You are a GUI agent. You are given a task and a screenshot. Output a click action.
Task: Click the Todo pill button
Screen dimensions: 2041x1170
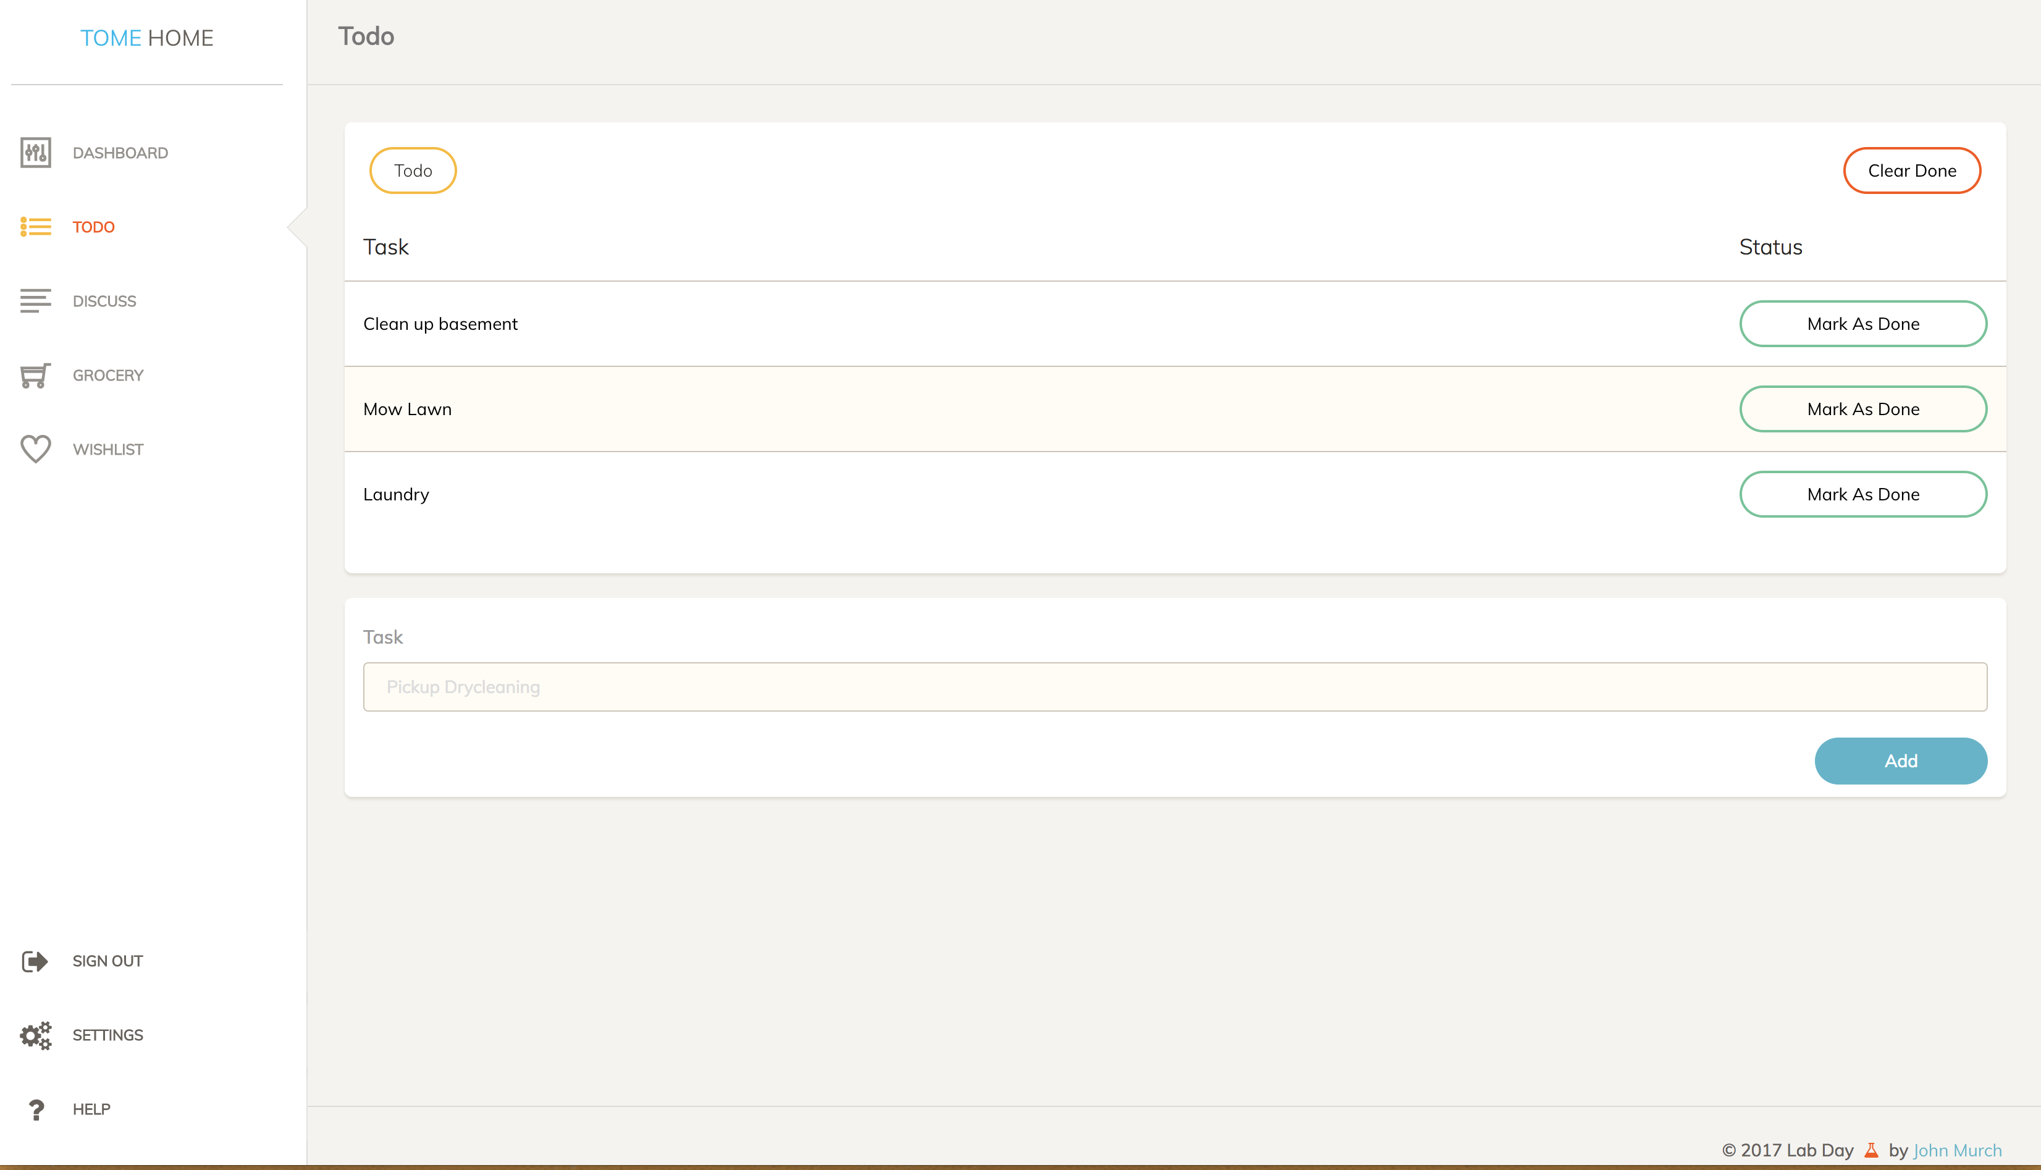click(x=413, y=170)
